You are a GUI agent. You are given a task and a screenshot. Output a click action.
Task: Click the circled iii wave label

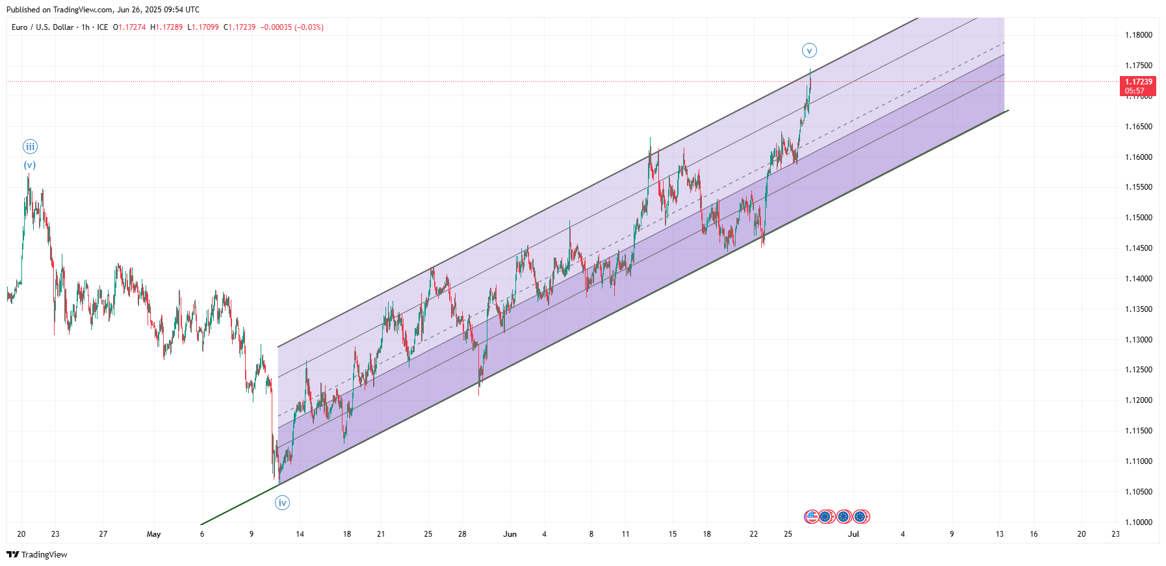(30, 147)
